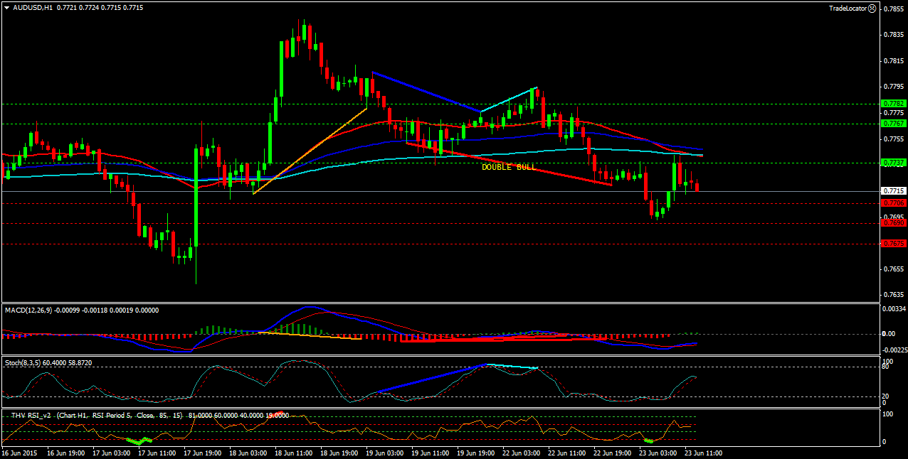Image resolution: width=908 pixels, height=459 pixels.
Task: Select the 0.7767 green price level tag
Action: click(x=894, y=124)
